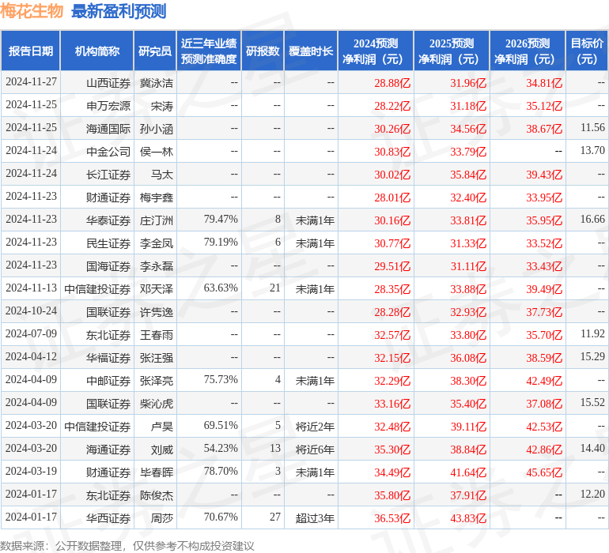Click researcher name 周莎
This screenshot has height=553, width=609.
pos(162,518)
